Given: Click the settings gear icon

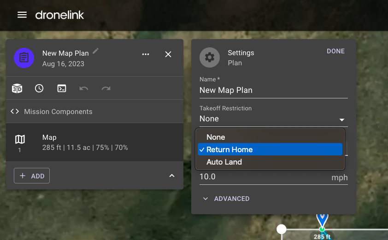Looking at the screenshot, I should click(x=210, y=57).
